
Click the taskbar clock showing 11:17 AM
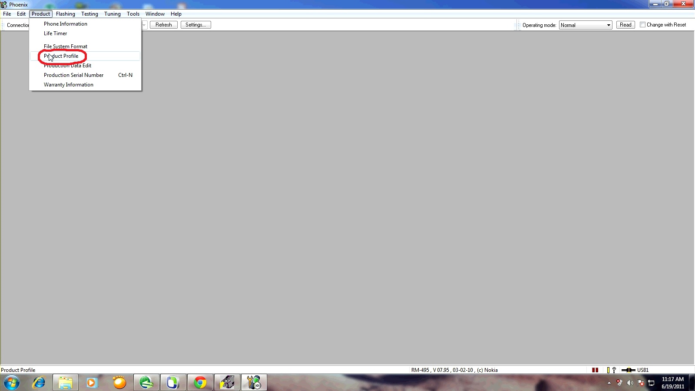[x=672, y=383]
